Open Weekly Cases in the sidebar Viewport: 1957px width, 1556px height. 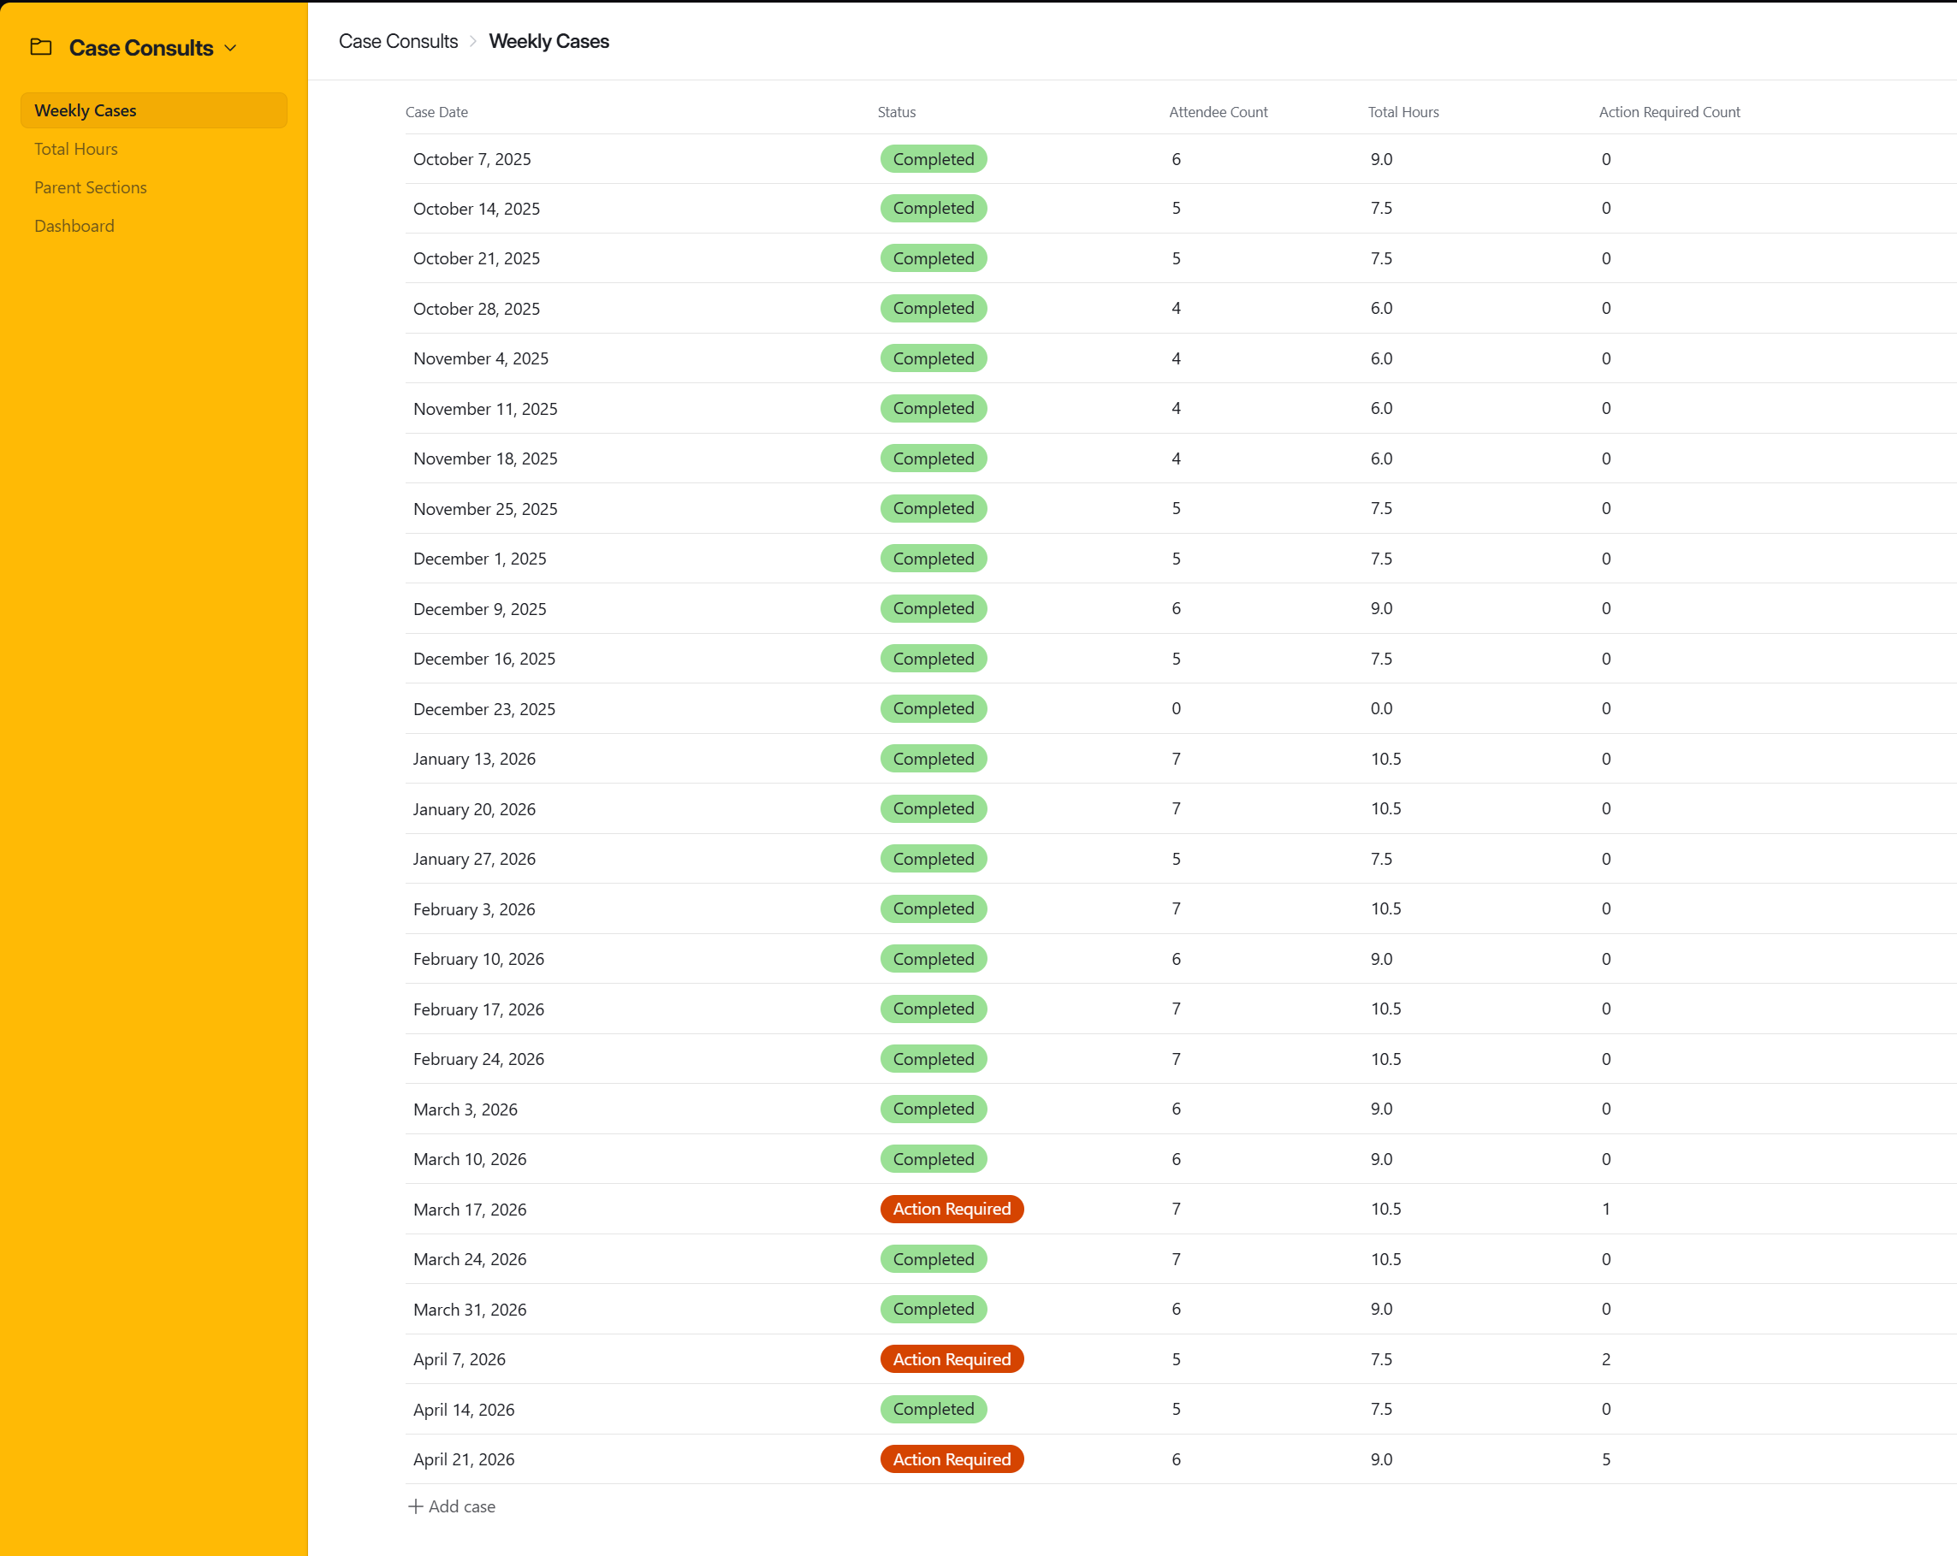(x=153, y=110)
